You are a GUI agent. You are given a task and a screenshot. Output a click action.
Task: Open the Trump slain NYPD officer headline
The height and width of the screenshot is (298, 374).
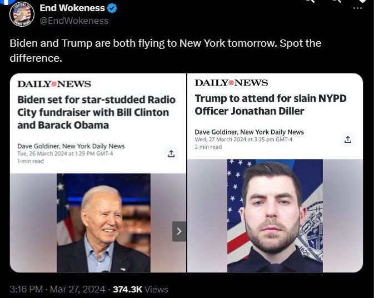270,105
